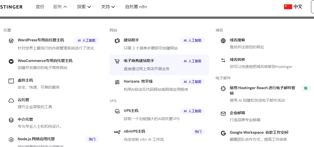Click the VPS主机 server icon

117,111
